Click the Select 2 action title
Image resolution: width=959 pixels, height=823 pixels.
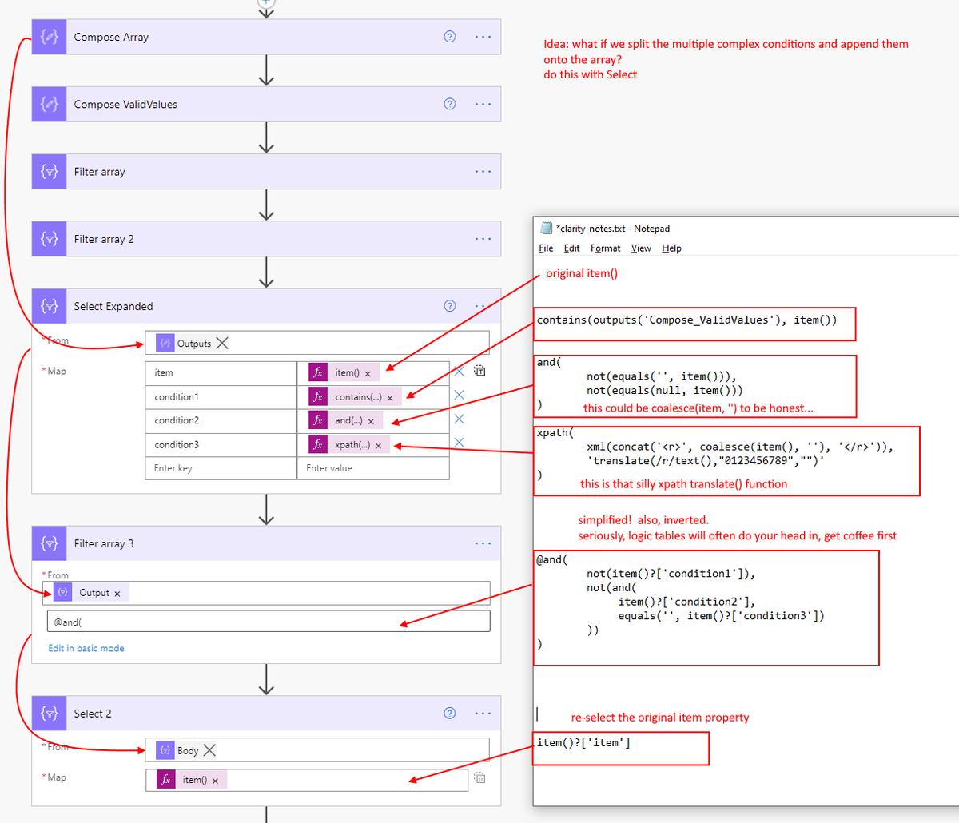(93, 714)
